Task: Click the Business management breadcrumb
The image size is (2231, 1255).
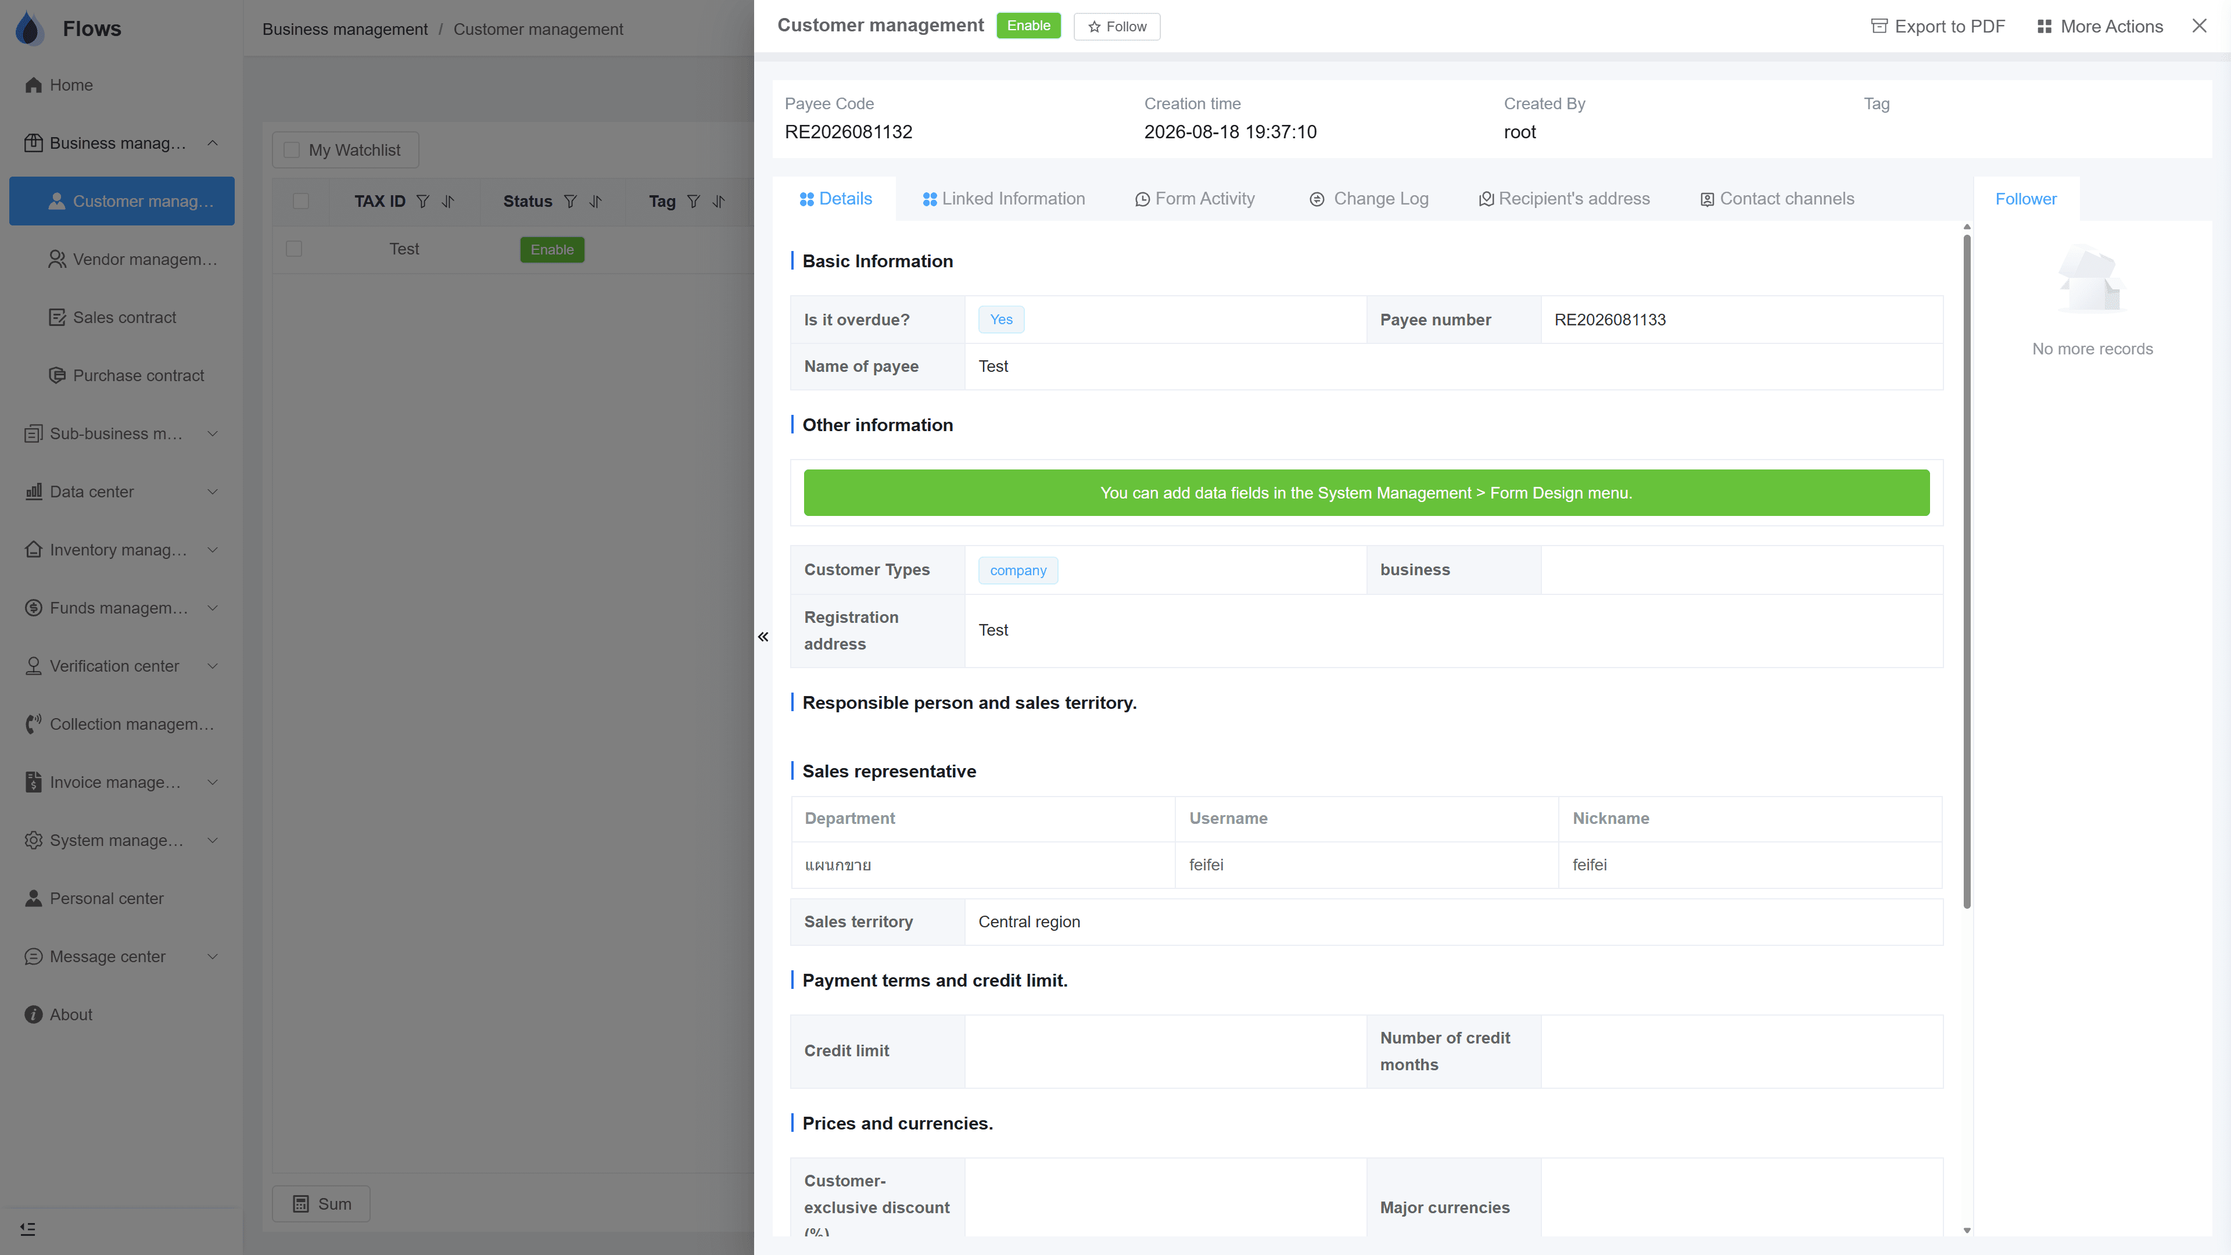Action: (345, 28)
